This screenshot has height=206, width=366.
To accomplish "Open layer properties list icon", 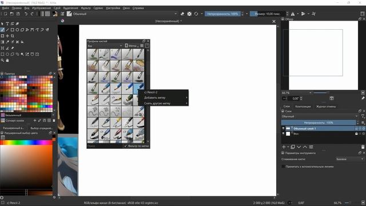I will pos(311,147).
